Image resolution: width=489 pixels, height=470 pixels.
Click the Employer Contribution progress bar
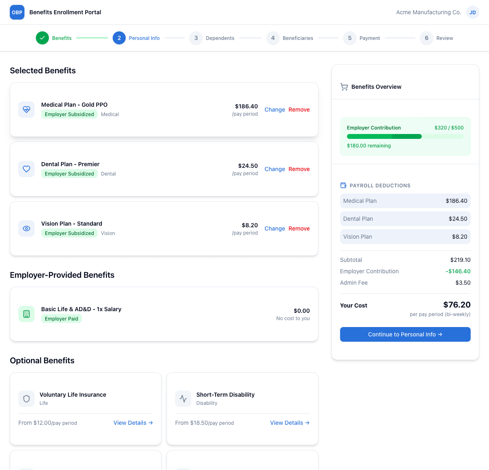pyautogui.click(x=405, y=137)
